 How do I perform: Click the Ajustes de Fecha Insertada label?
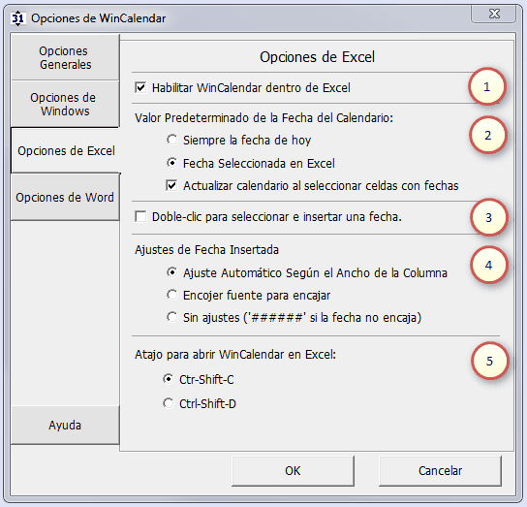pyautogui.click(x=206, y=250)
